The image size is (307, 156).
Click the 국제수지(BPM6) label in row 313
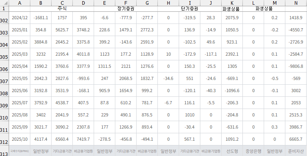[x=20, y=151]
